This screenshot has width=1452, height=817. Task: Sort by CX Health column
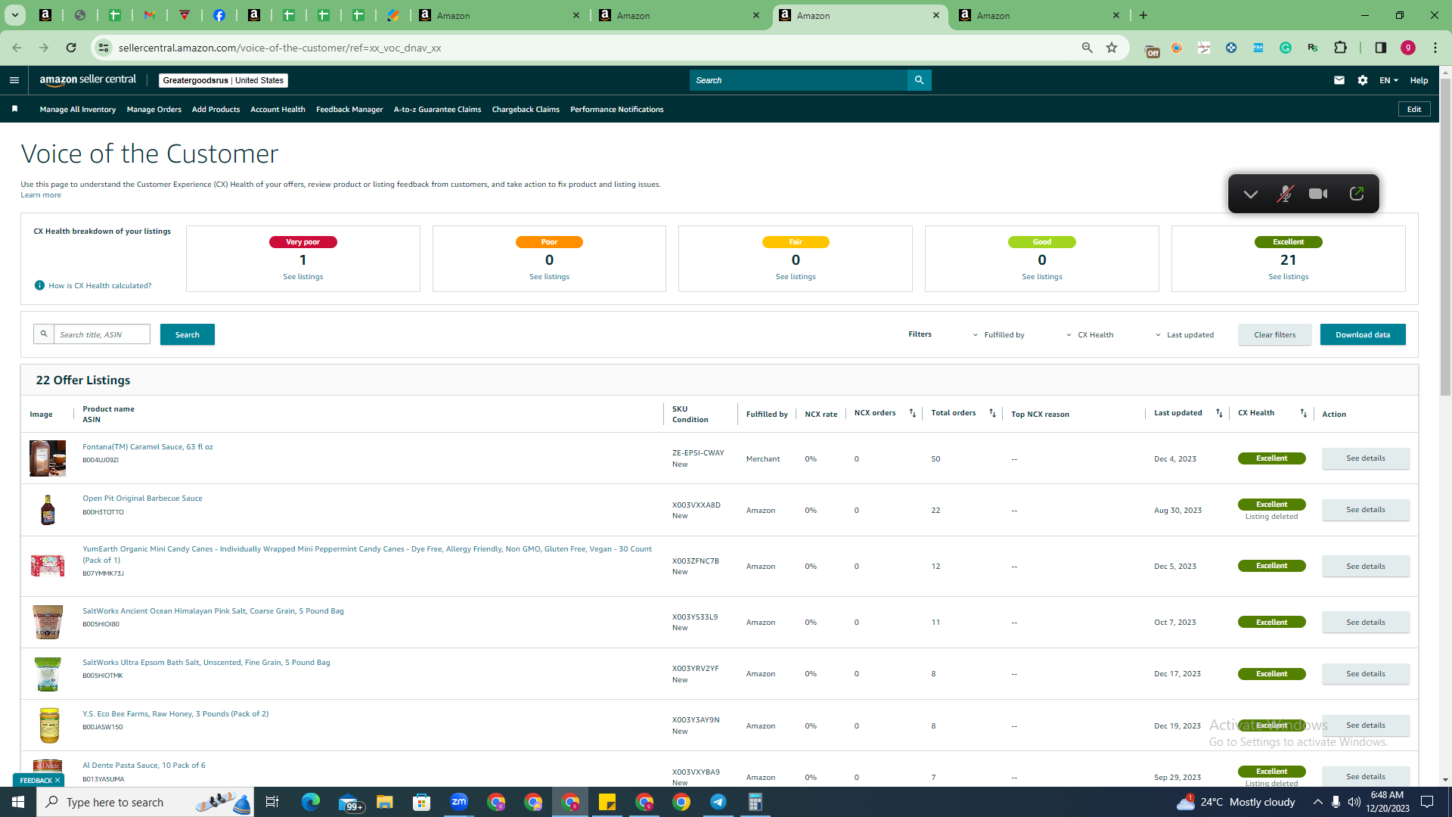click(1304, 413)
